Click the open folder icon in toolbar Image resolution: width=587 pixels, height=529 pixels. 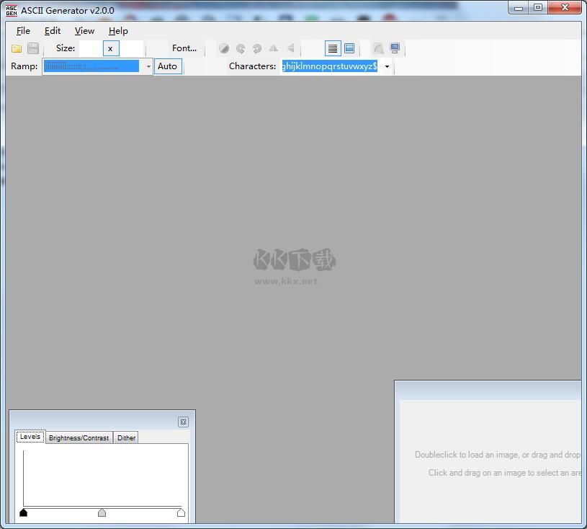[x=17, y=48]
